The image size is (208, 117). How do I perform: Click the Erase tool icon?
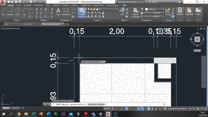tap(52, 9)
